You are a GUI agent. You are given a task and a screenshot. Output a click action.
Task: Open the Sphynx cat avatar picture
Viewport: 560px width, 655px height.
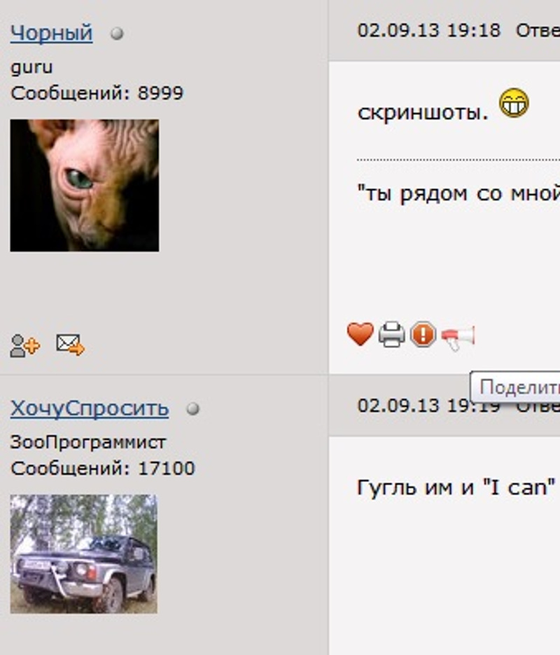pyautogui.click(x=84, y=186)
